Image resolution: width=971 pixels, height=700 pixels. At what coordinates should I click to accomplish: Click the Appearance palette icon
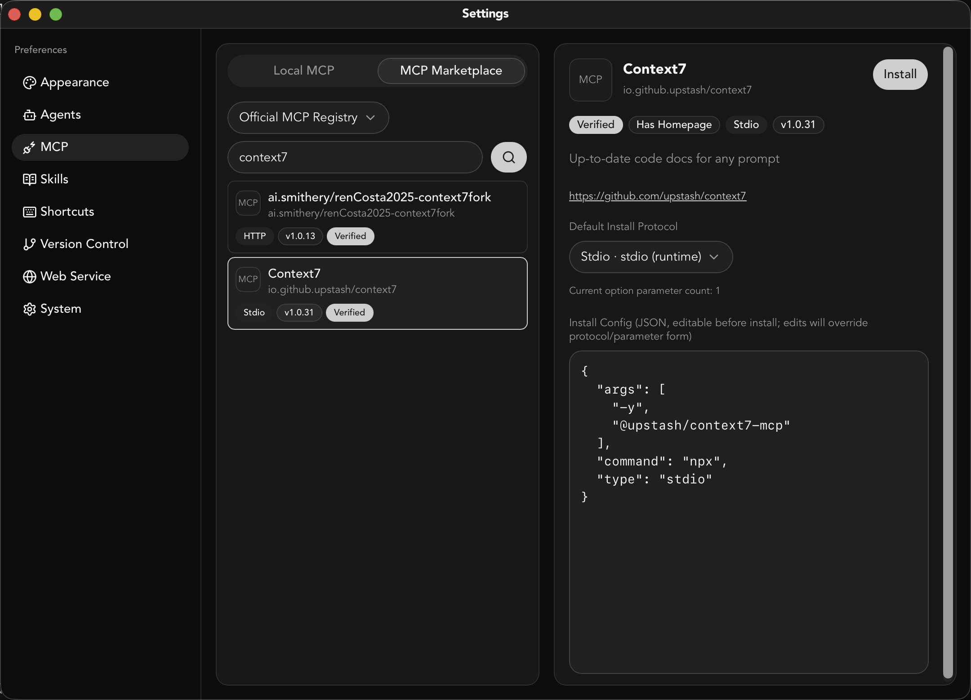tap(30, 83)
